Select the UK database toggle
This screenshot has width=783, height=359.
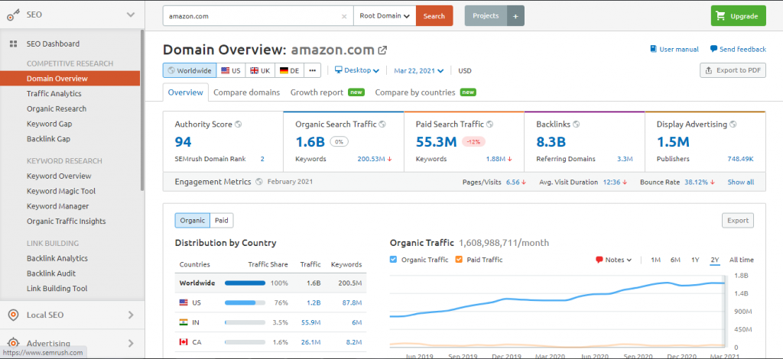[260, 70]
